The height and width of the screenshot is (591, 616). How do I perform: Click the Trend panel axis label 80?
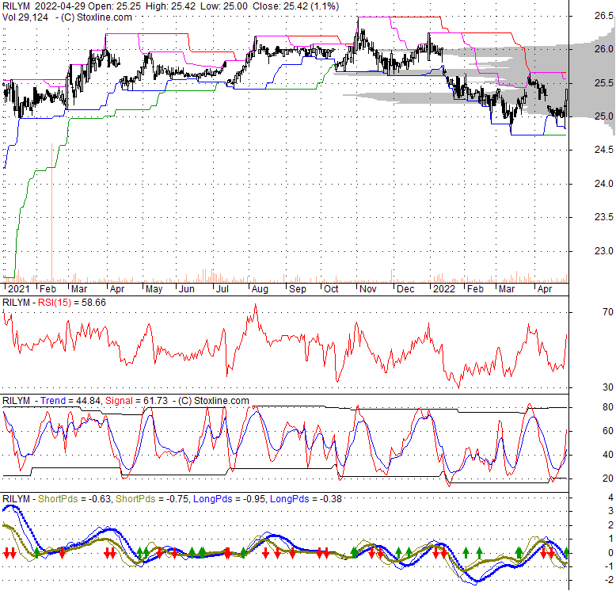pos(608,407)
